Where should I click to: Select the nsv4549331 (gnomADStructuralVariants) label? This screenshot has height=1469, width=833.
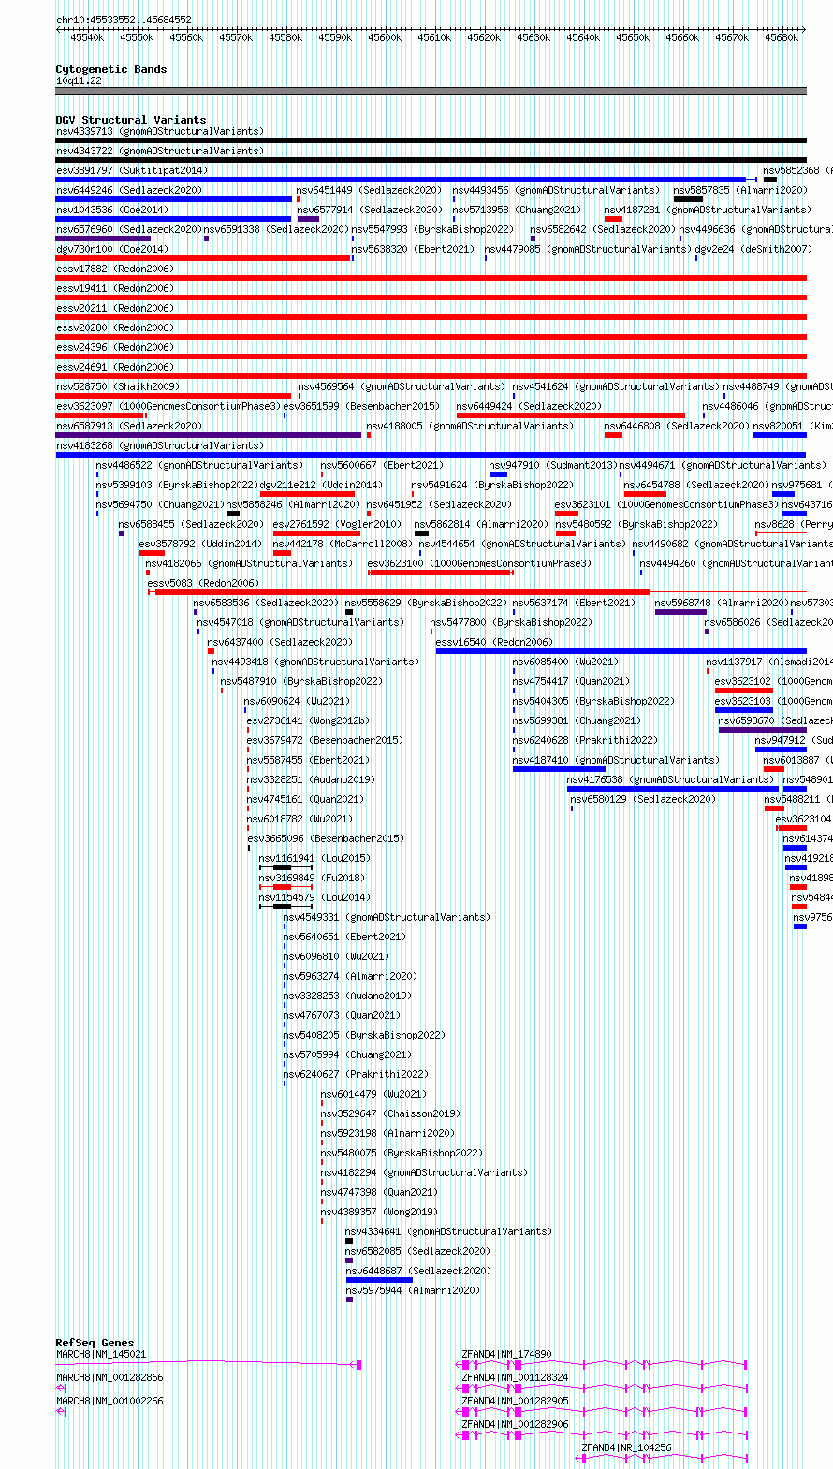(387, 917)
